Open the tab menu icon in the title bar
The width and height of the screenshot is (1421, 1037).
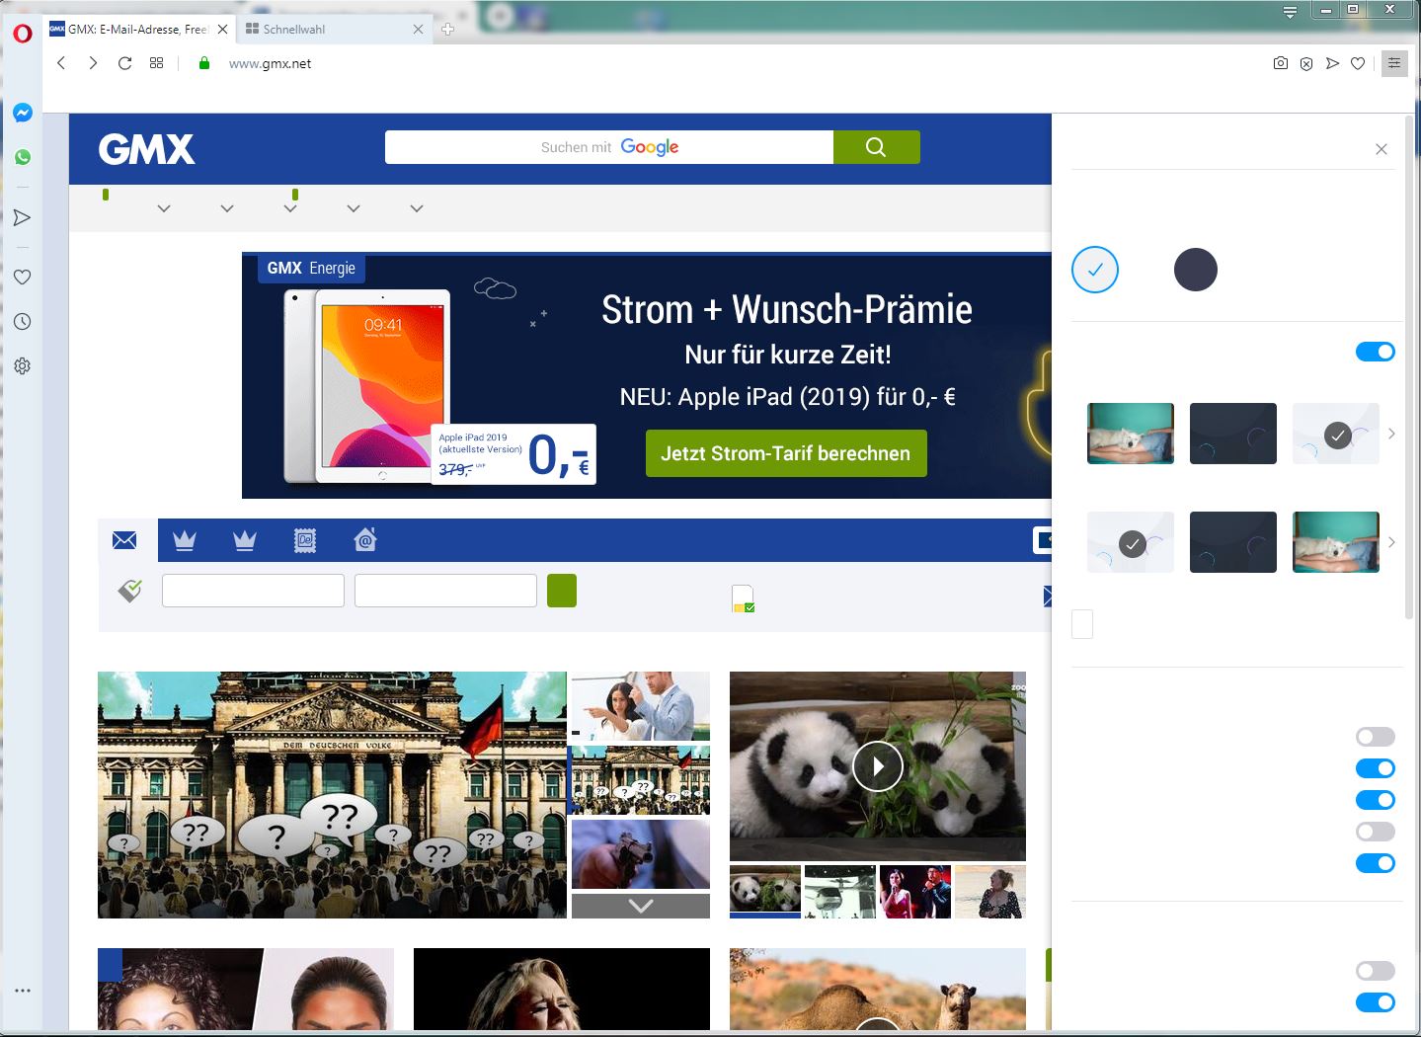tap(1290, 12)
